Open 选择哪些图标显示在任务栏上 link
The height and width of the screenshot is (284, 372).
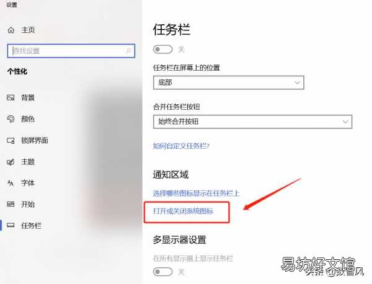[x=196, y=193]
